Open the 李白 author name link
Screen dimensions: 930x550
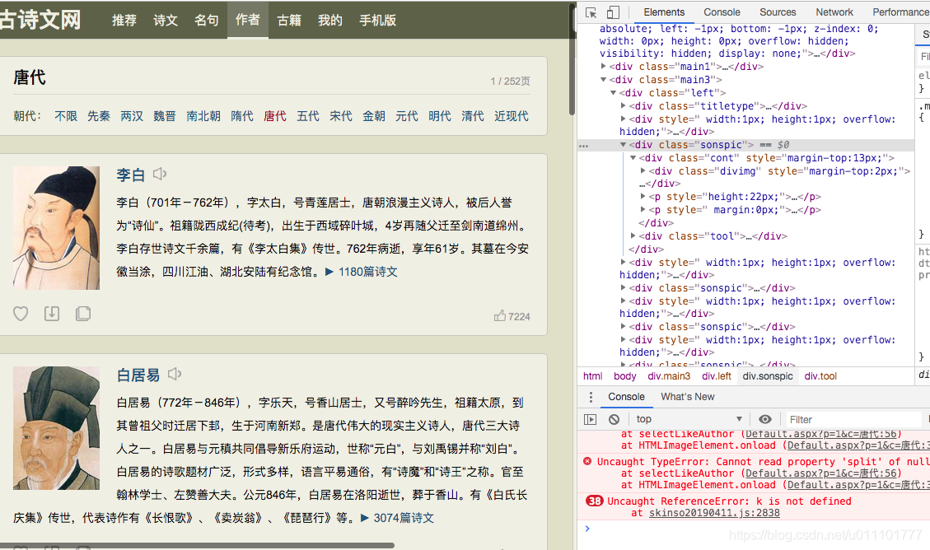tap(130, 175)
